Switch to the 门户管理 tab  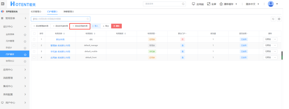[52, 12]
